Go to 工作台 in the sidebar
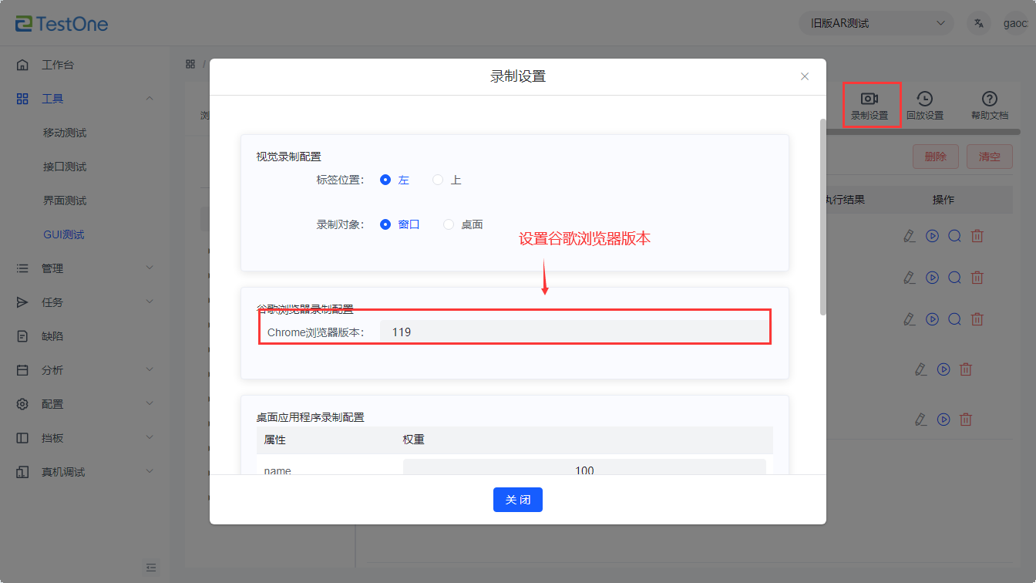Screen dimensions: 1036x583 tap(58, 65)
